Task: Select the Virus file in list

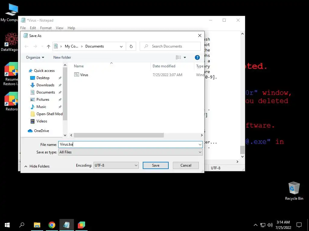Action: [x=84, y=75]
